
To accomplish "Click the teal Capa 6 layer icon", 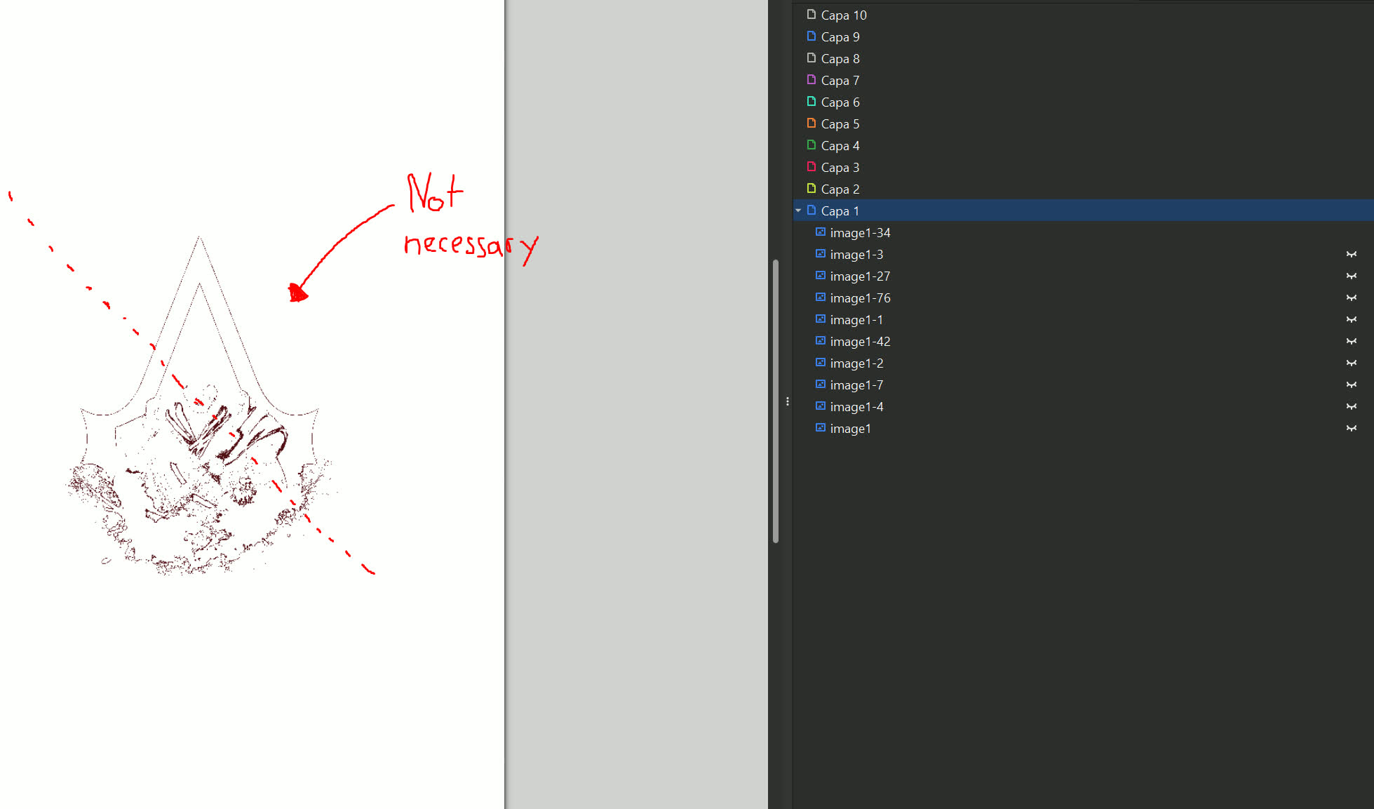I will 811,101.
